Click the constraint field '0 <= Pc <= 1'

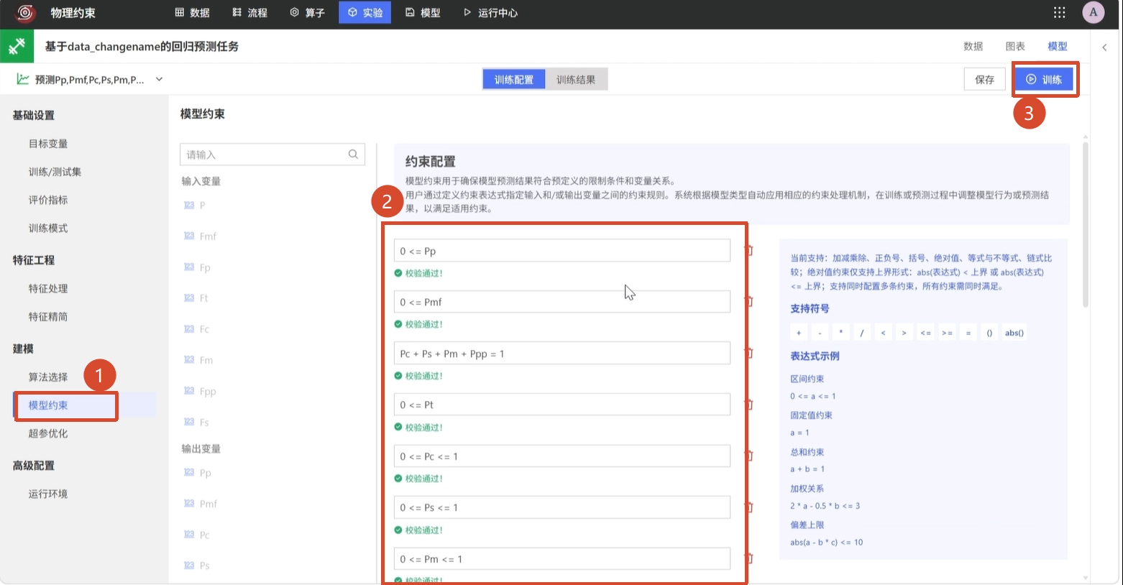click(x=562, y=456)
